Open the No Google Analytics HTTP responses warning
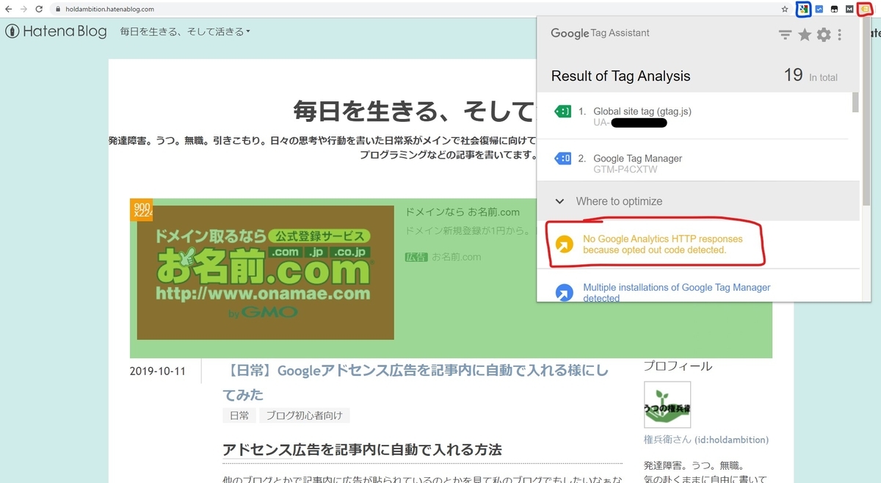 663,244
